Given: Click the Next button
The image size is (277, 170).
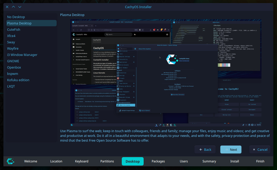Looking at the screenshot, I should point(231,150).
